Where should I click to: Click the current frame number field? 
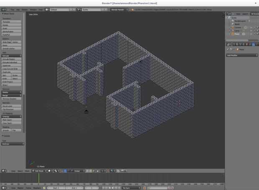91,188
